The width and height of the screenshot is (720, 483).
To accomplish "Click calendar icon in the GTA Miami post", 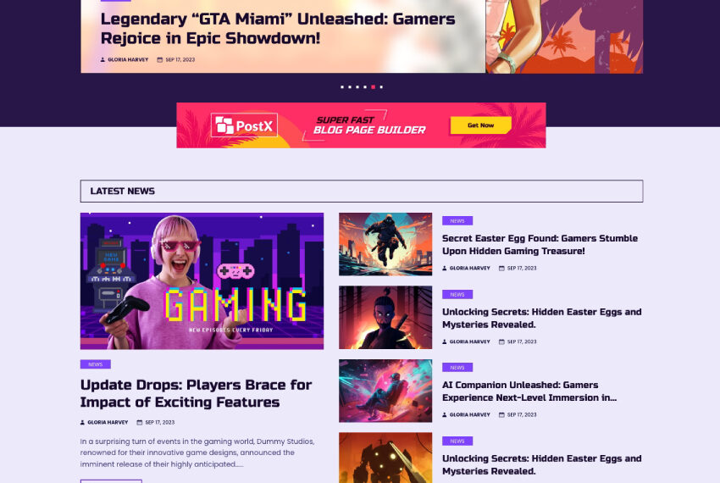I will pyautogui.click(x=160, y=60).
